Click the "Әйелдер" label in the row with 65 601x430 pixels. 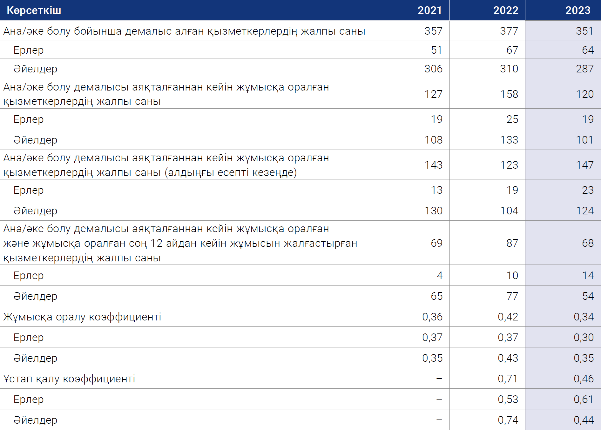click(35, 296)
